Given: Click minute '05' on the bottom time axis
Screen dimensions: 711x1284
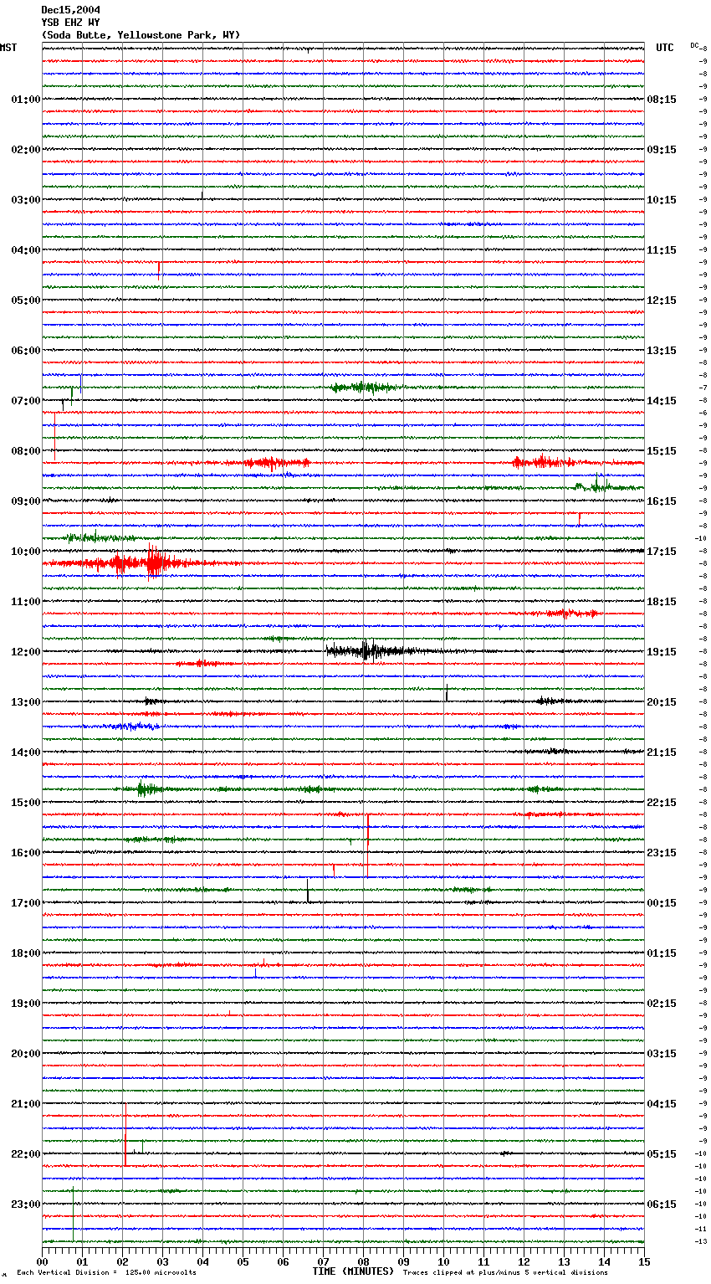Looking at the screenshot, I should (243, 1261).
